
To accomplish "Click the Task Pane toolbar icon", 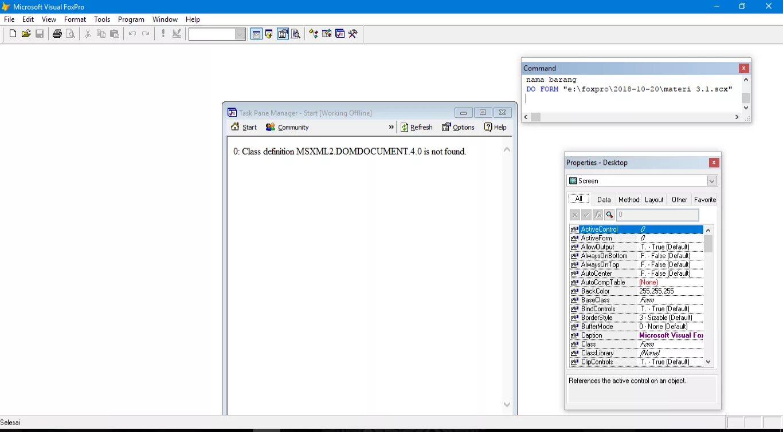I will tap(340, 34).
